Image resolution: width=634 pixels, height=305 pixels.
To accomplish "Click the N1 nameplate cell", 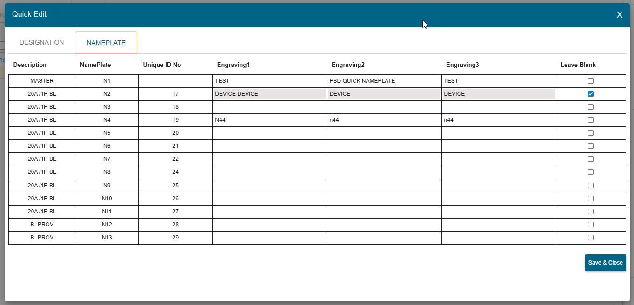I will pos(107,81).
